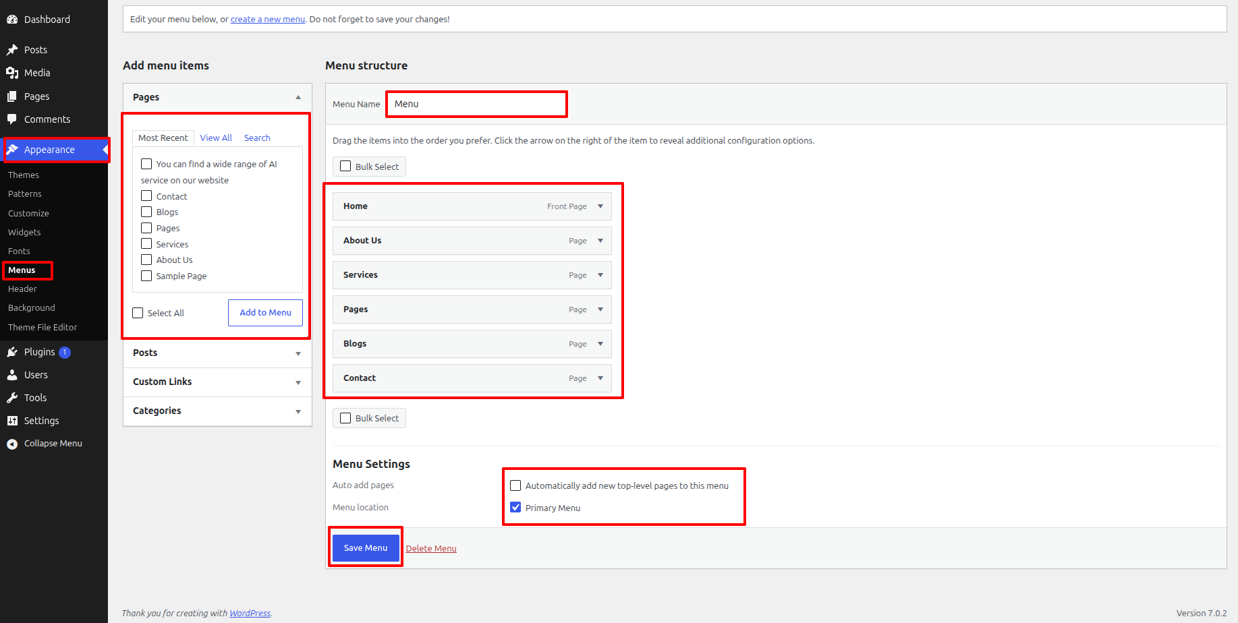The width and height of the screenshot is (1238, 623).
Task: Expand the Custom Links section
Action: point(217,382)
